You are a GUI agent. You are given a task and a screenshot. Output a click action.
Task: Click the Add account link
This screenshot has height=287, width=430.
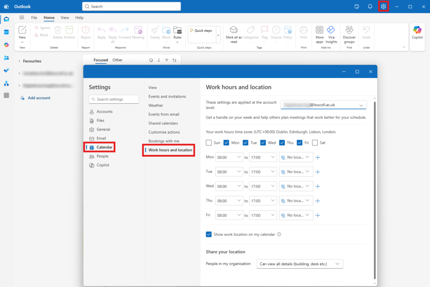[x=37, y=97]
